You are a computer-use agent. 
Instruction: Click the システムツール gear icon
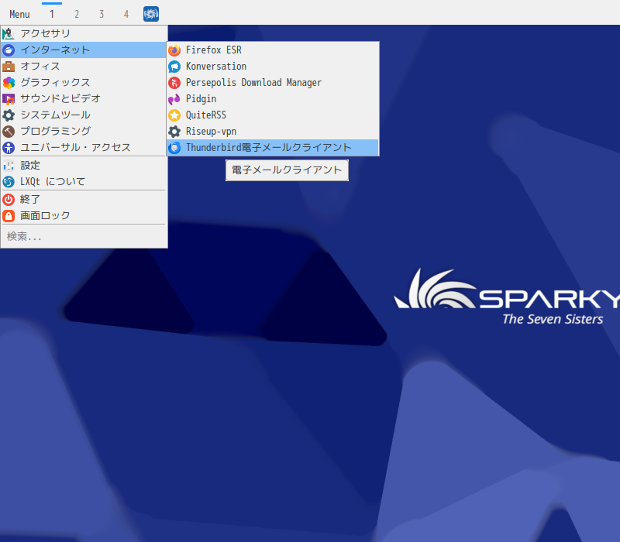(x=9, y=115)
